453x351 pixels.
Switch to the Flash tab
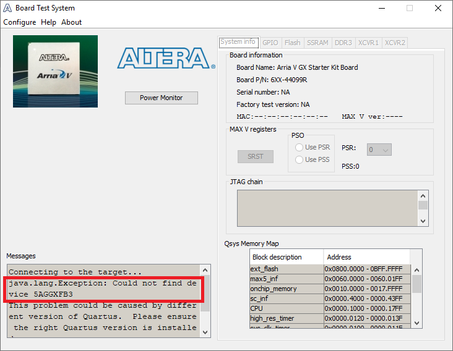pyautogui.click(x=292, y=43)
